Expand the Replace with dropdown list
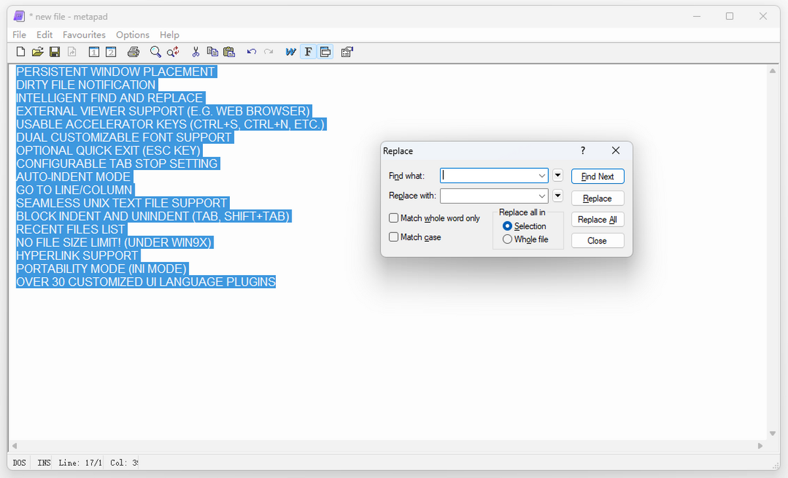The height and width of the screenshot is (478, 788). tap(542, 196)
